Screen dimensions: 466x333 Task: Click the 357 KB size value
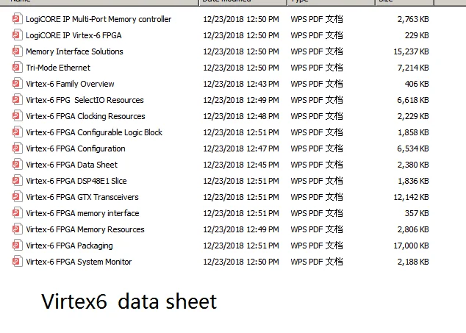point(417,213)
